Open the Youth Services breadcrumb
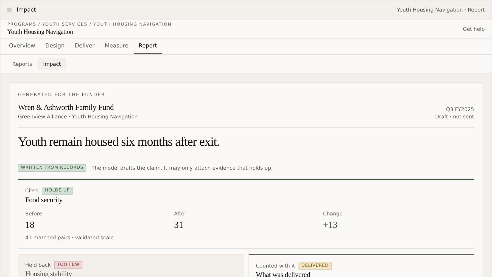This screenshot has height=277, width=492. point(65,24)
